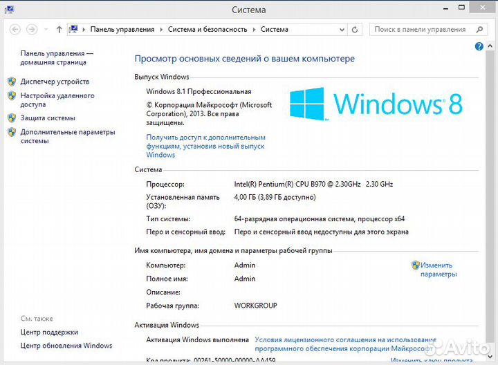Select Система breadcrumb item
Image resolution: width=498 pixels, height=365 pixels.
(275, 29)
